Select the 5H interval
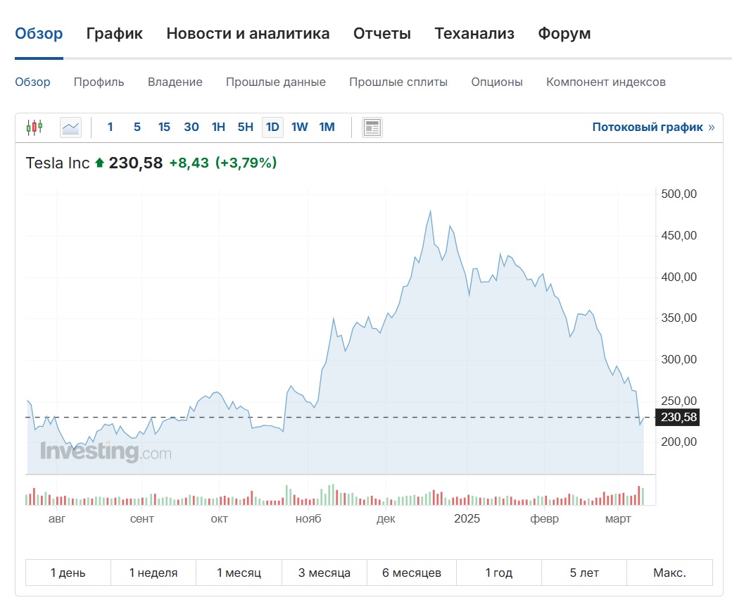 point(246,127)
